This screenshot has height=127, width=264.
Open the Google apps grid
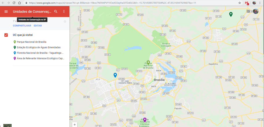pos(248,11)
